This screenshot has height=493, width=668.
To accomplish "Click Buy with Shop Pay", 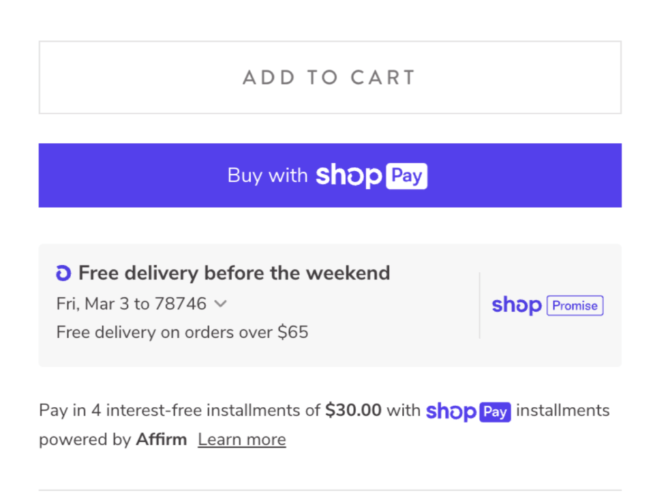I will click(330, 175).
